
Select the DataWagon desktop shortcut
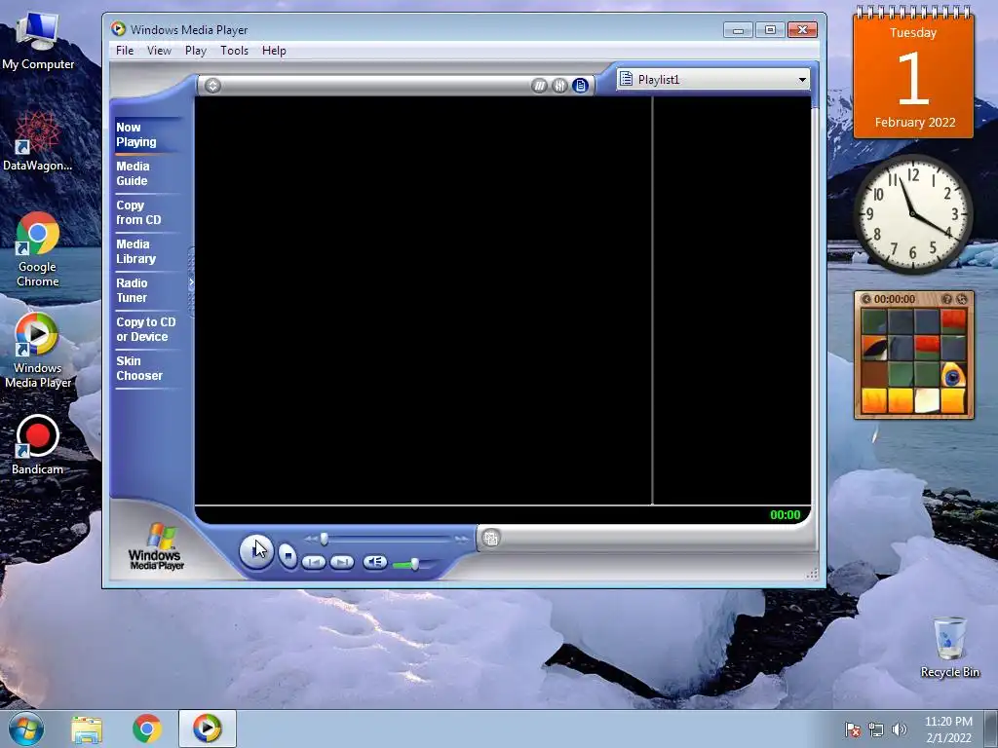(x=38, y=141)
